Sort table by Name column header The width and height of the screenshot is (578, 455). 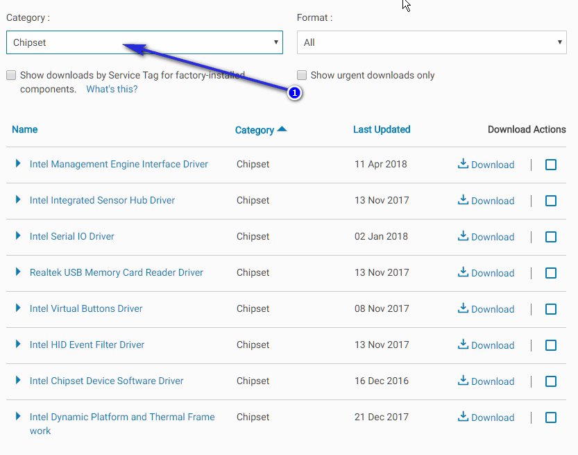(25, 129)
